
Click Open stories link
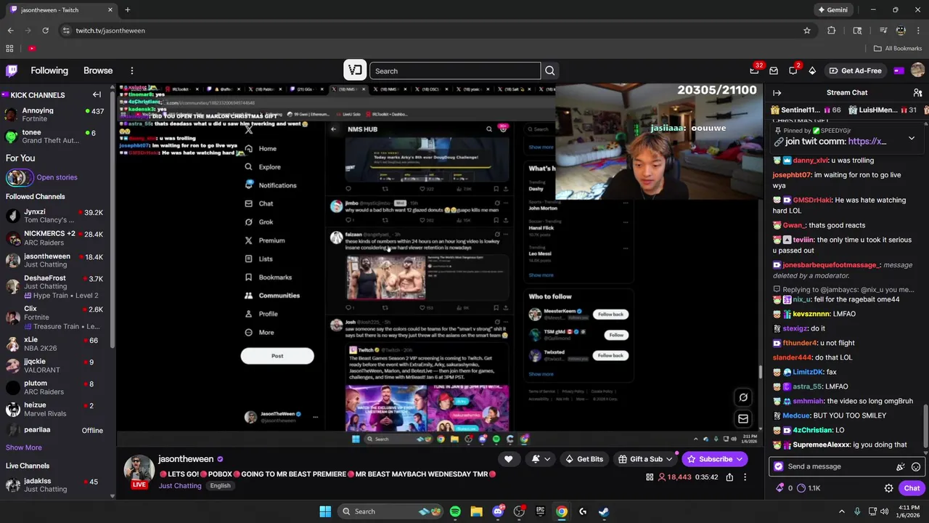click(57, 177)
